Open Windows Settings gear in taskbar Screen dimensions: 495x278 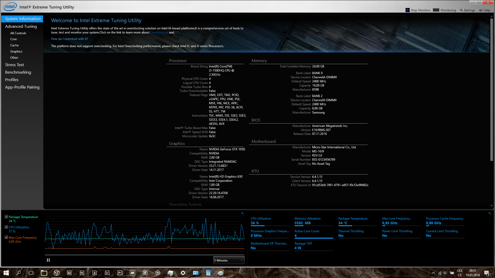point(183,273)
